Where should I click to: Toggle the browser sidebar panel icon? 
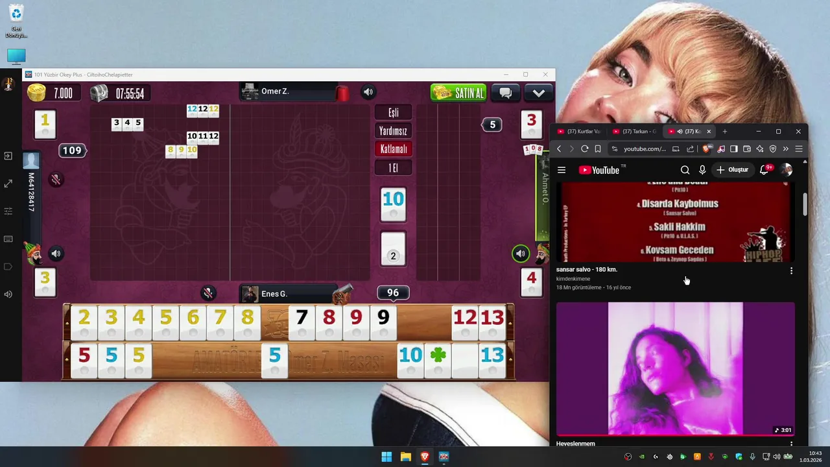(733, 149)
